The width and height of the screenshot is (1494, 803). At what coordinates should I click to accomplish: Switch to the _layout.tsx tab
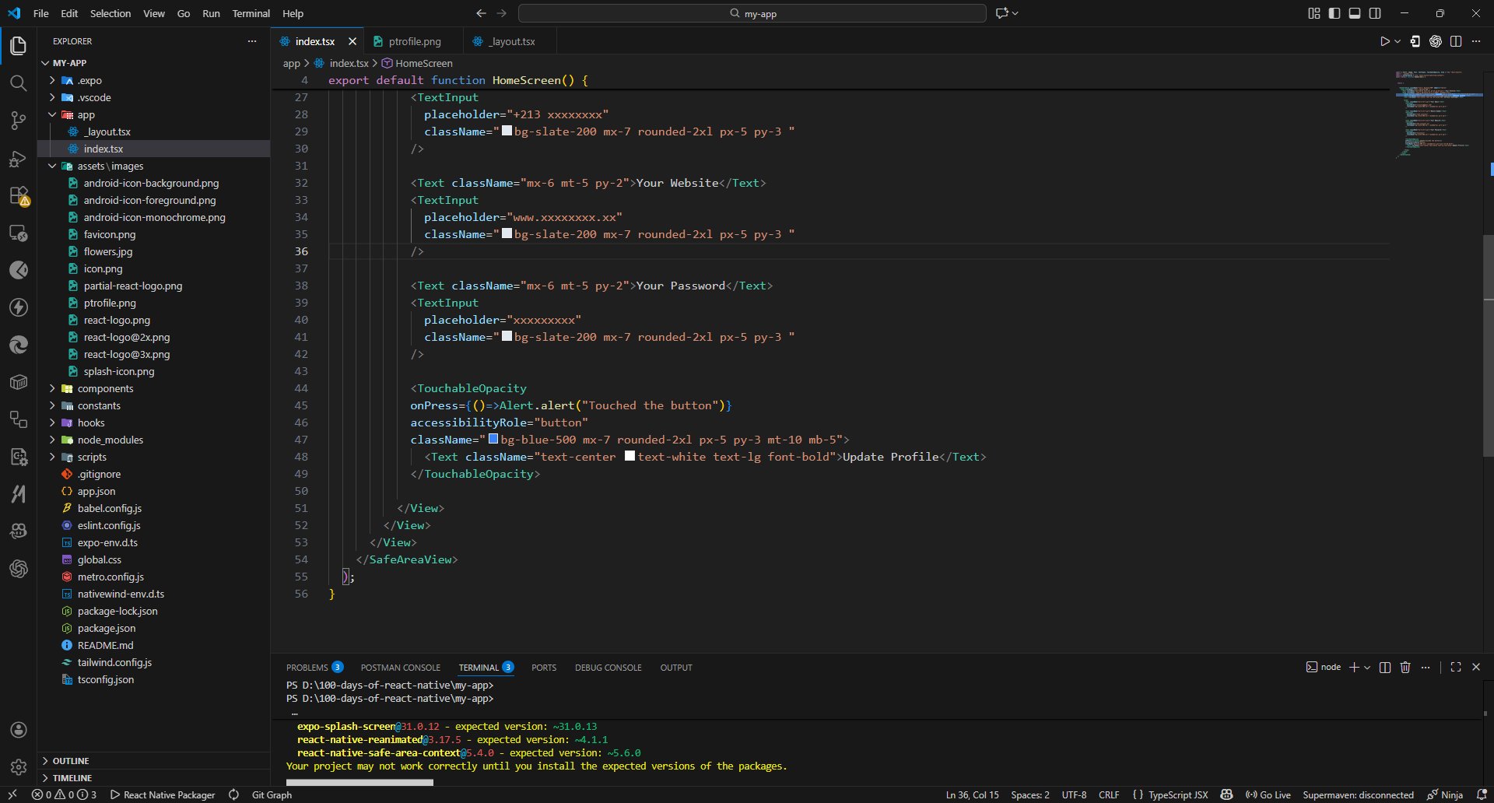pos(511,41)
